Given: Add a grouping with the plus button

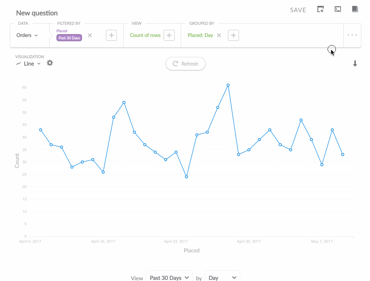Looking at the screenshot, I should pyautogui.click(x=233, y=35).
